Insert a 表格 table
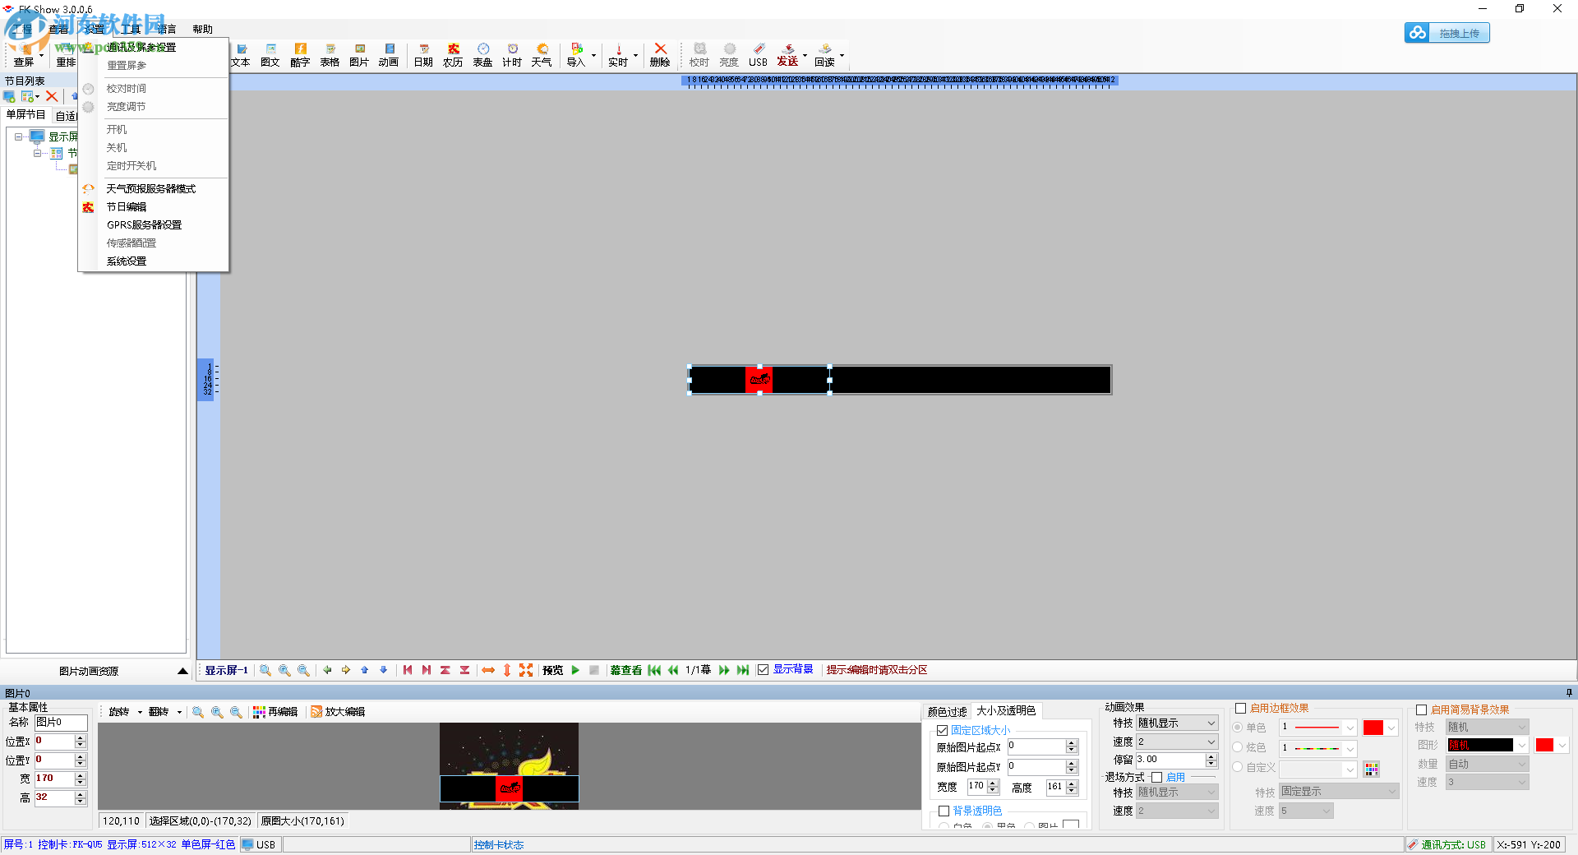Viewport: 1578px width, 855px height. (330, 55)
